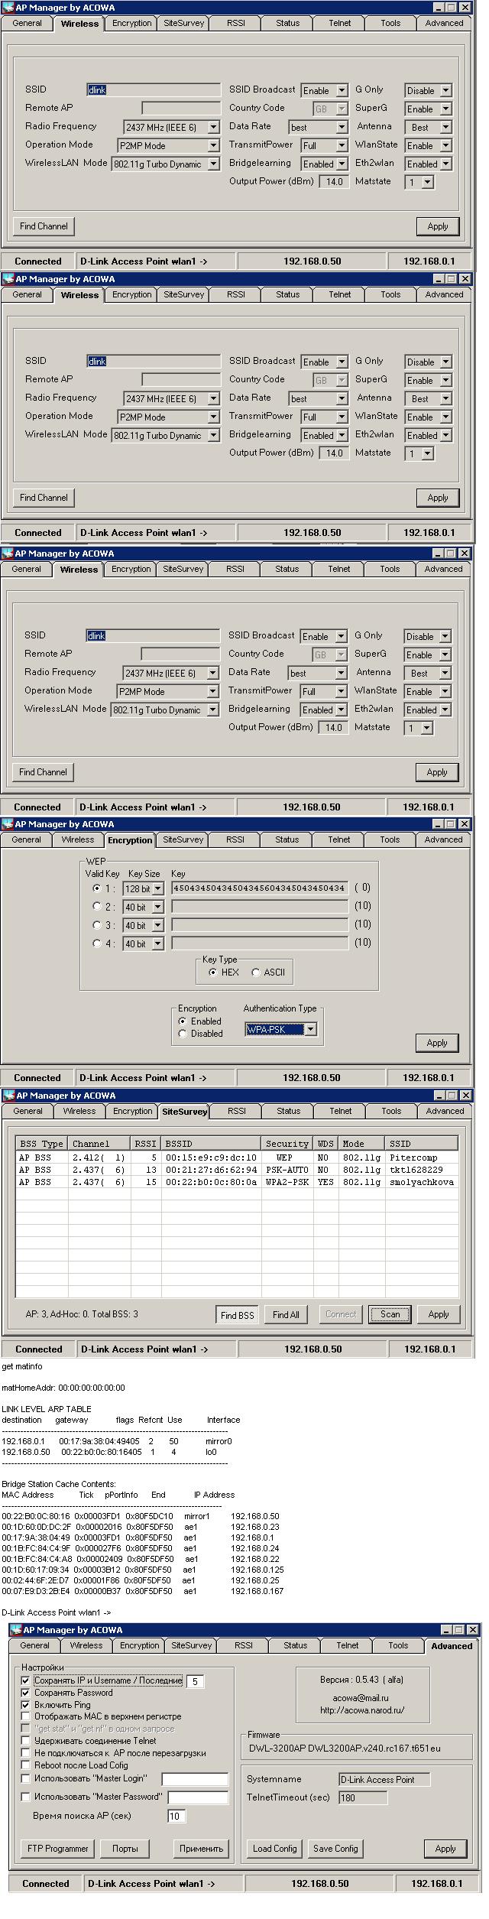Open the Authentication Type WPA-PSK dropdown

[x=310, y=1030]
